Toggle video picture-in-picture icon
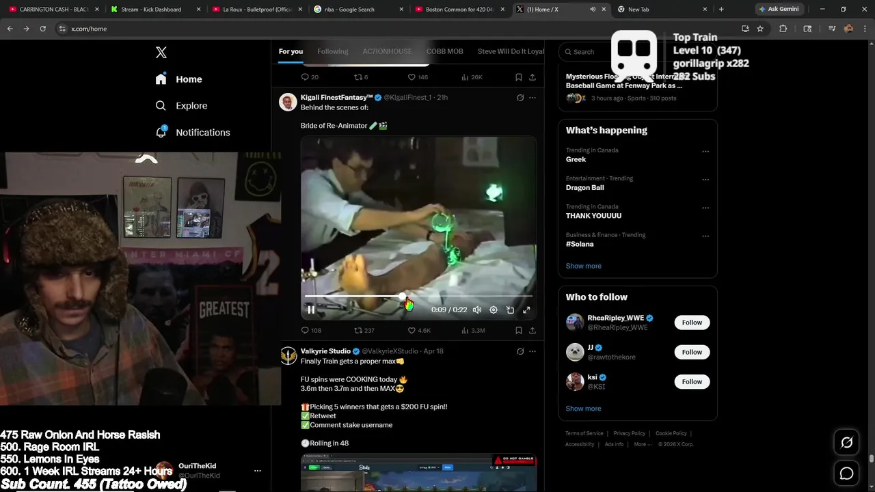The image size is (875, 492). click(510, 310)
